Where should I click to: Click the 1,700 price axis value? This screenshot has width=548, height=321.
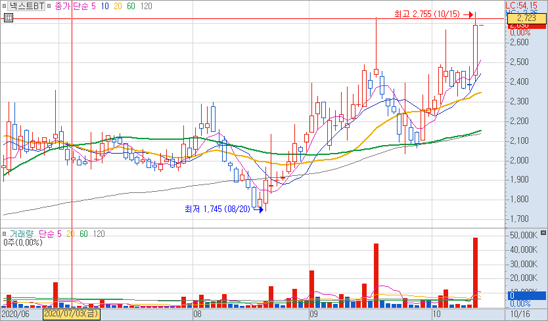pos(519,219)
